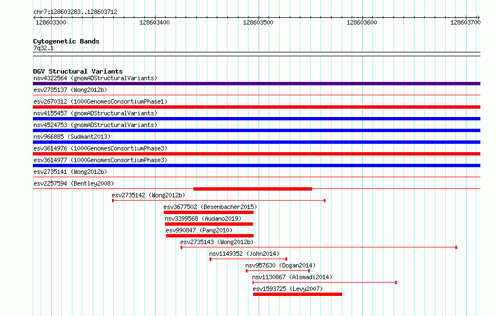Click the Cytogenetic Bands track heading
The height and width of the screenshot is (316, 496).
click(66, 41)
